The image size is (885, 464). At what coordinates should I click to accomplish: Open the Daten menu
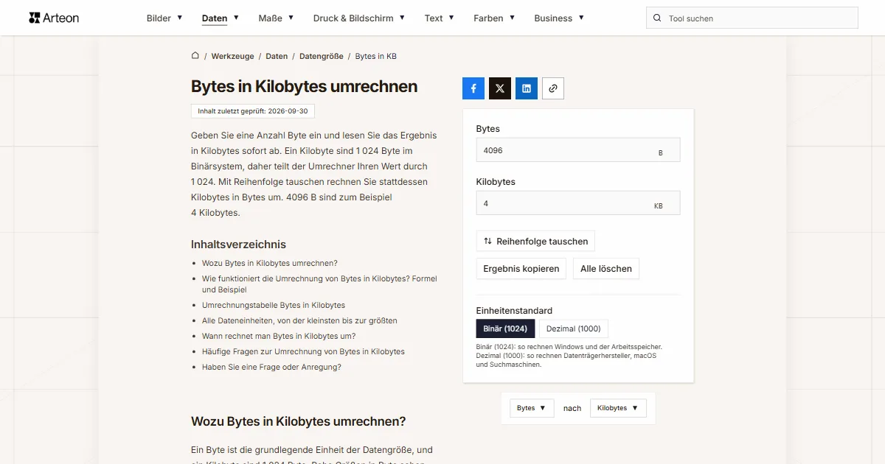221,18
